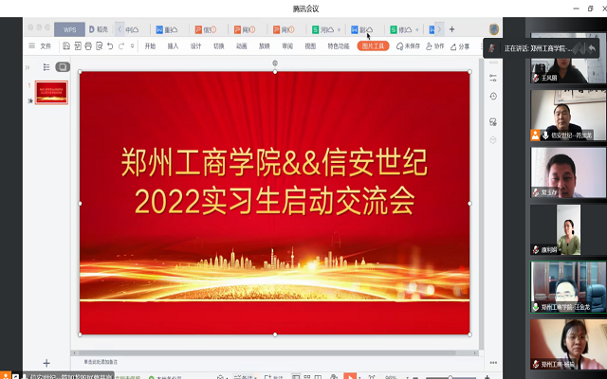607x379 pixels.
Task: Add a new slide with plus button
Action: coord(46,363)
